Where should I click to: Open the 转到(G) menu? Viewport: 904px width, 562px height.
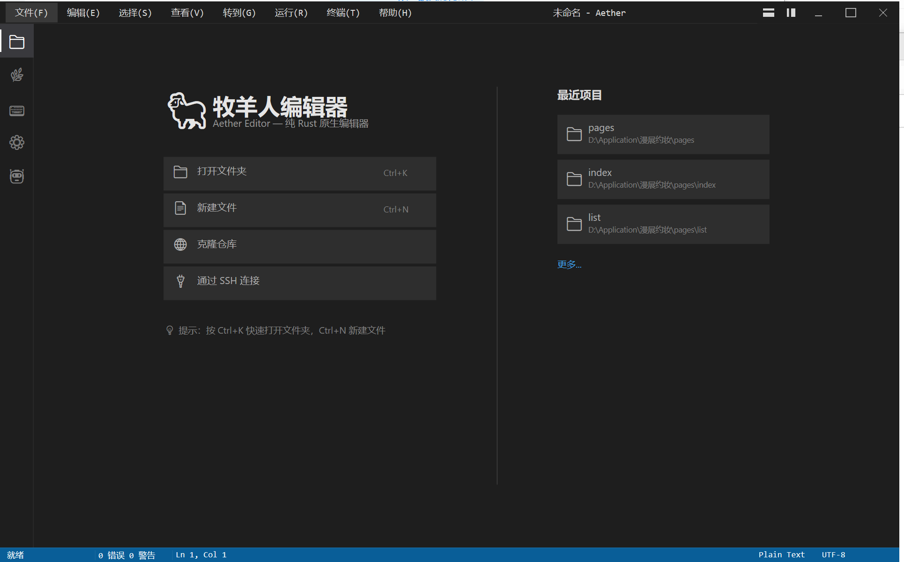tap(239, 13)
